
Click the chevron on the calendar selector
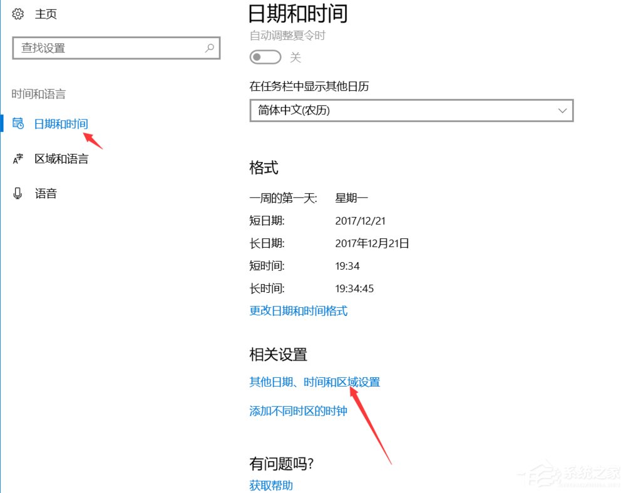(562, 111)
